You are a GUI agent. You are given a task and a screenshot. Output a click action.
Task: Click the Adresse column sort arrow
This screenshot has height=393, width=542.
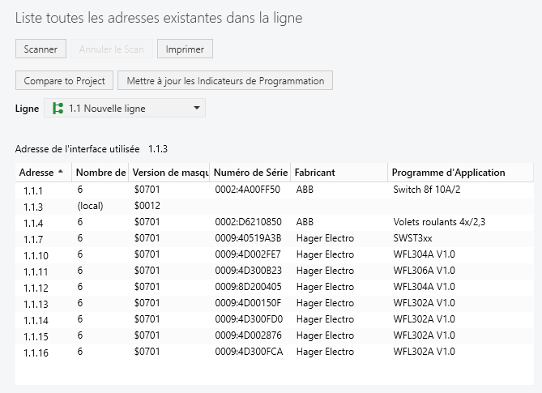(61, 172)
